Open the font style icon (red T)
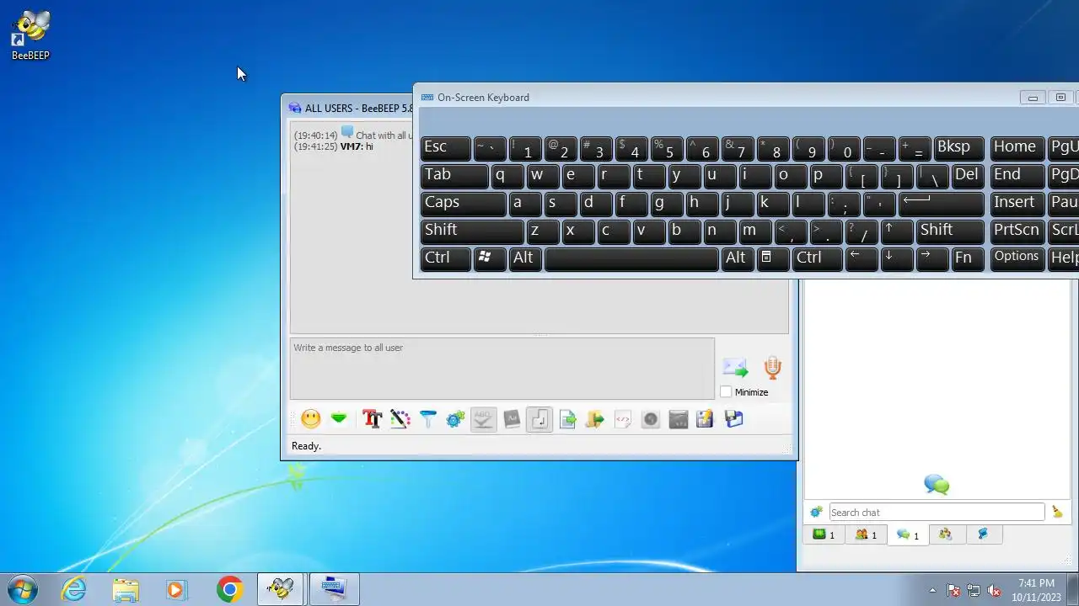Viewport: 1079px width, 606px height. click(372, 418)
